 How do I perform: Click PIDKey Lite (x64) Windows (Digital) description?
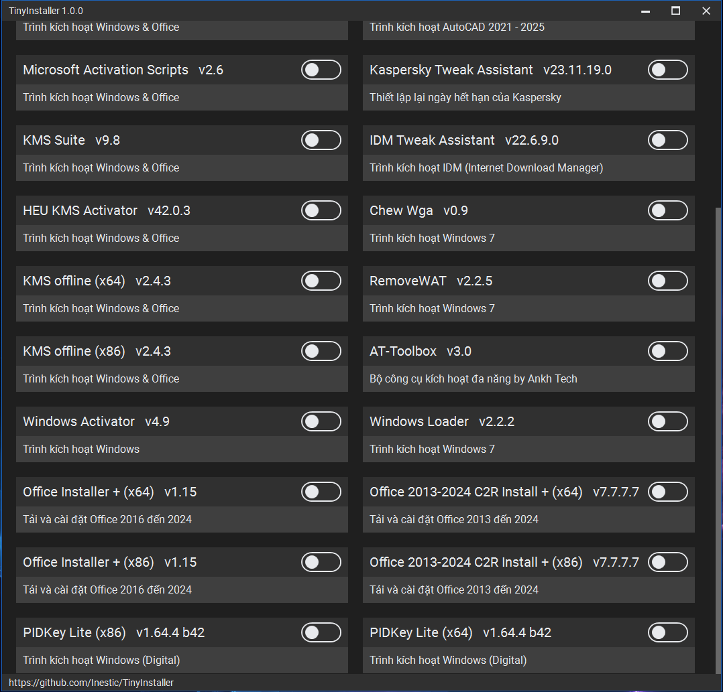click(448, 661)
